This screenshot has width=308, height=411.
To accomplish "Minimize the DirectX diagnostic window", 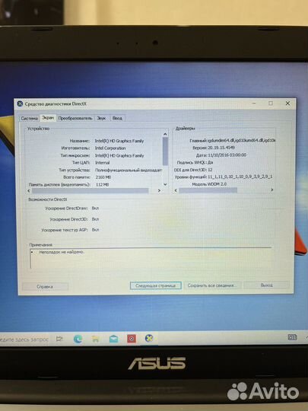I will 254,104.
